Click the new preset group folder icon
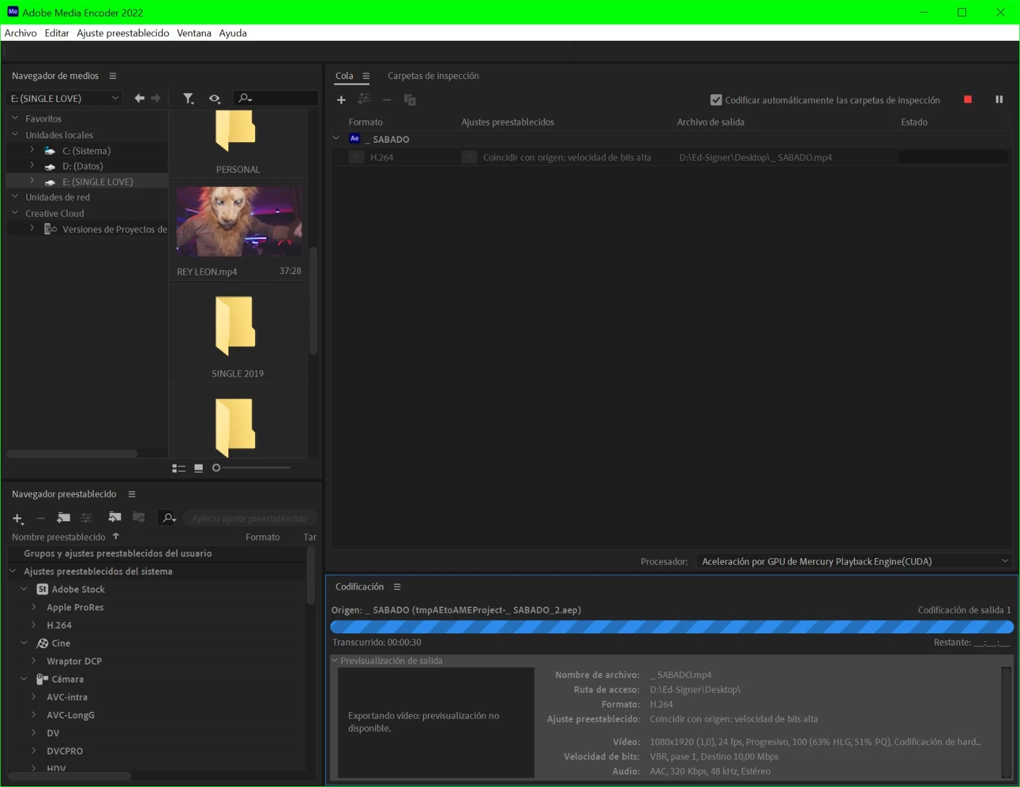The image size is (1020, 787). click(63, 518)
